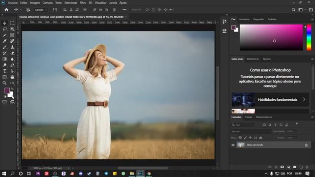
Task: Hide the Plano de Fundo layer
Action: coord(233,145)
